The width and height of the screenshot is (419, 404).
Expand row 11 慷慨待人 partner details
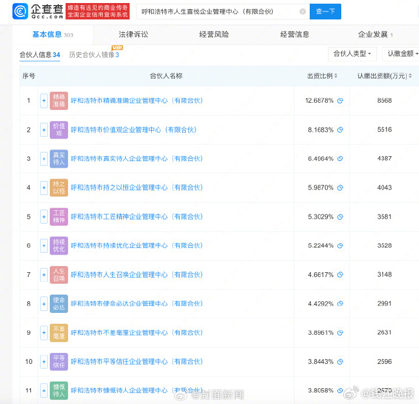tap(44, 391)
